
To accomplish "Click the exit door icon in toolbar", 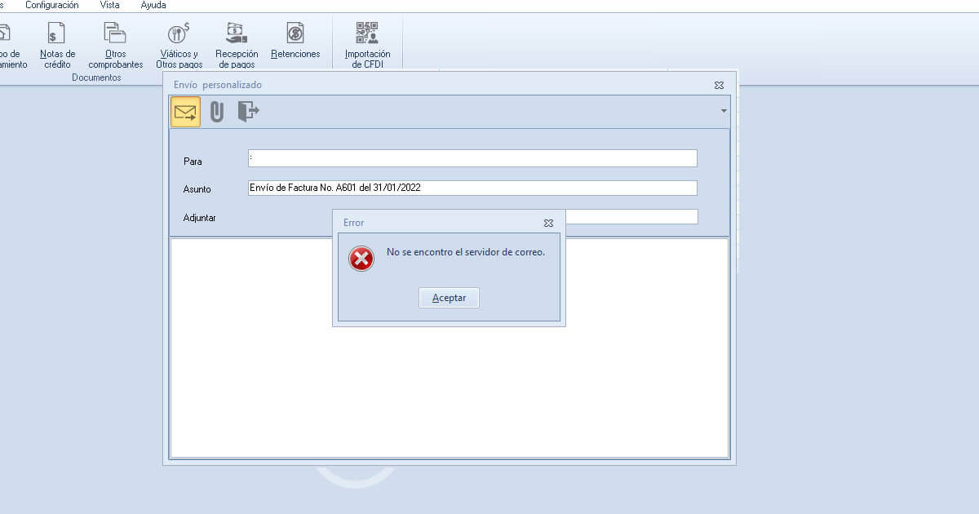I will click(x=248, y=112).
